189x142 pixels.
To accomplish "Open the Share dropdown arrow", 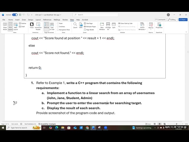I will coord(187,20).
